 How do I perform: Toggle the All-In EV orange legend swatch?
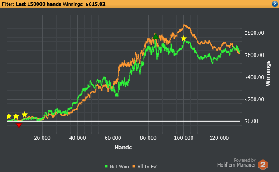click(x=134, y=167)
